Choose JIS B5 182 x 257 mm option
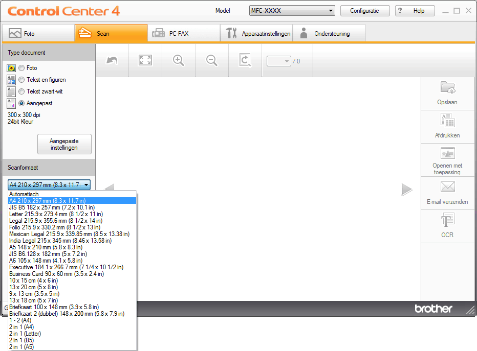Screen dimensions: 477x351 (72, 207)
